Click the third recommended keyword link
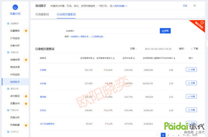Screen dimensions: 208x137 tap(98, 37)
